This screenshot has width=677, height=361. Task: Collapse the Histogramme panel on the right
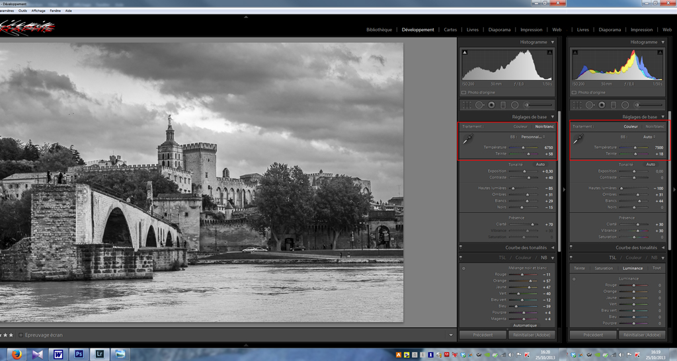point(662,42)
